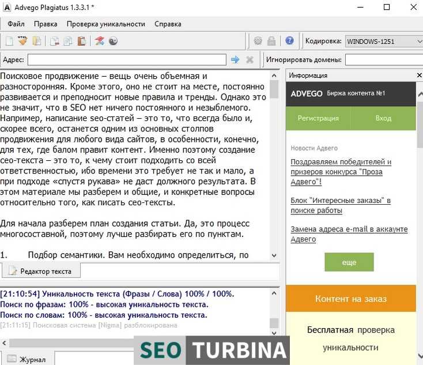The width and height of the screenshot is (423, 365).
Task: Click the log line Поиск по фразам: 100%
Action: [104, 304]
